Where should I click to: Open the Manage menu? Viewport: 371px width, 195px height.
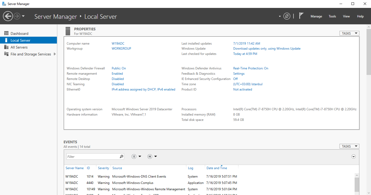point(316,16)
